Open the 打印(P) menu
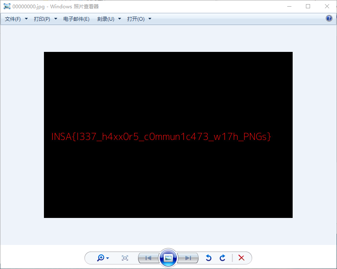337x269 pixels. click(x=42, y=19)
